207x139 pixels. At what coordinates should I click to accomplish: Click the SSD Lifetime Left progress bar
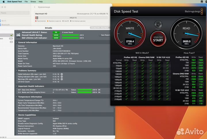[70, 38]
